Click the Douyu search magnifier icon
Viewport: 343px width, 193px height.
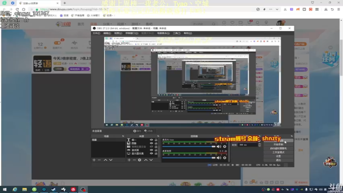[x=214, y=24]
